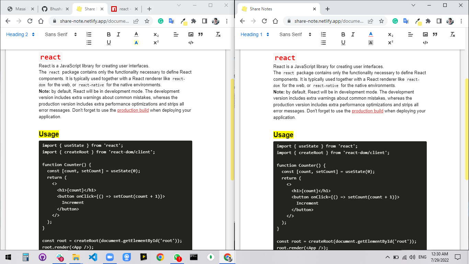Image resolution: width=469 pixels, height=264 pixels.
Task: Go back in the right Chrome window
Action: pyautogui.click(x=242, y=21)
